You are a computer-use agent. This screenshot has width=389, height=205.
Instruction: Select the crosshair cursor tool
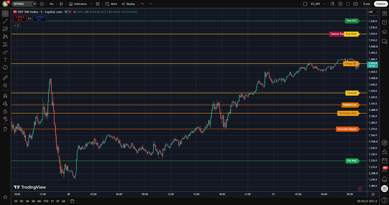[x=5, y=14]
